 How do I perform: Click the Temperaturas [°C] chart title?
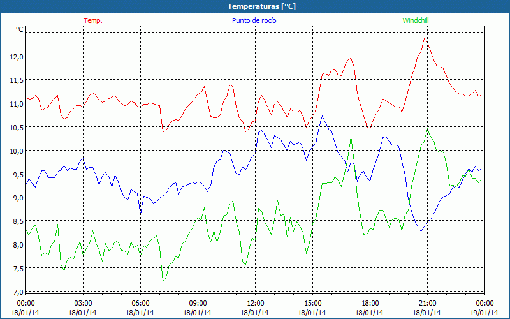tap(261, 6)
